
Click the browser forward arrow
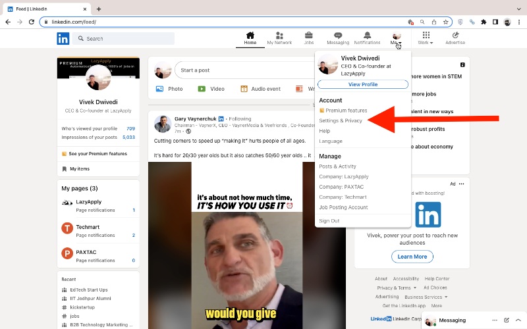click(x=20, y=22)
